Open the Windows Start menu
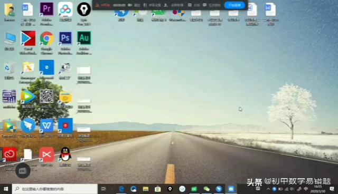The height and width of the screenshot is (194, 338). click(x=6, y=189)
